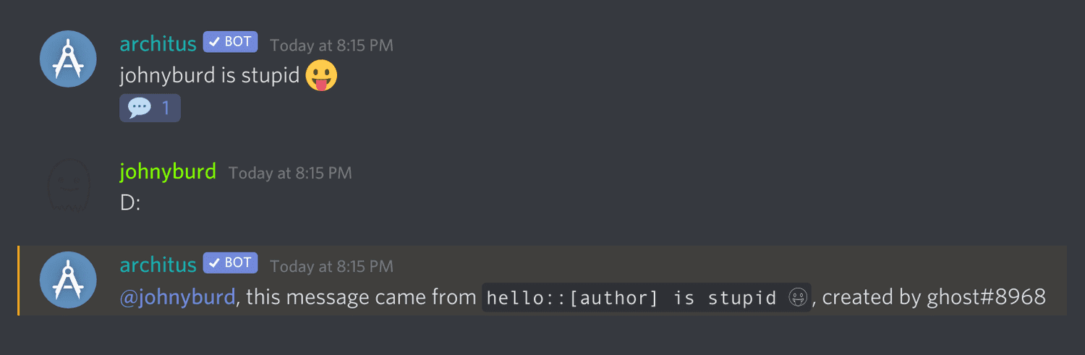Click the BOT badge on the highlighted mention message
1085x355 pixels.
tap(230, 263)
